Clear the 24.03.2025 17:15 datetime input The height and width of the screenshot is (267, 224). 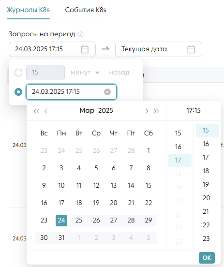coord(107,92)
